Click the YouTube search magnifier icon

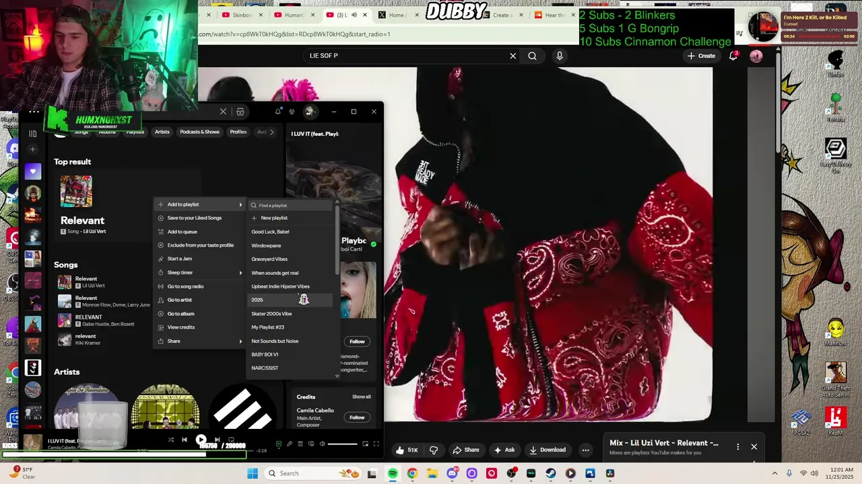pyautogui.click(x=532, y=56)
